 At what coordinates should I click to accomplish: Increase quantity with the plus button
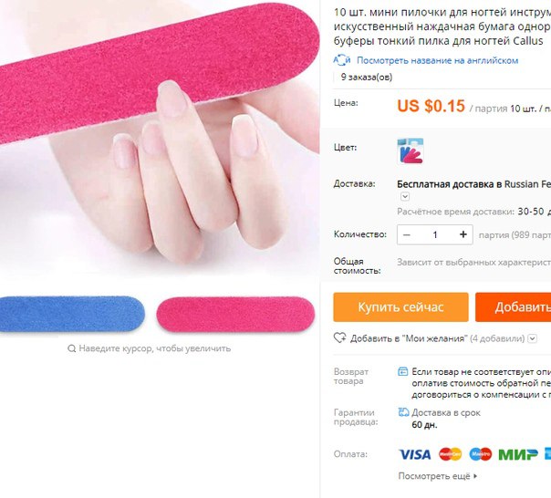[463, 234]
